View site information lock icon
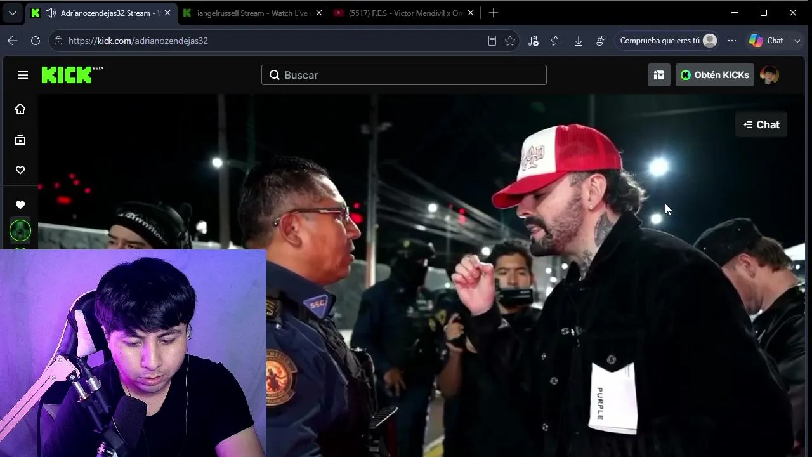Image resolution: width=812 pixels, height=457 pixels. [x=58, y=41]
